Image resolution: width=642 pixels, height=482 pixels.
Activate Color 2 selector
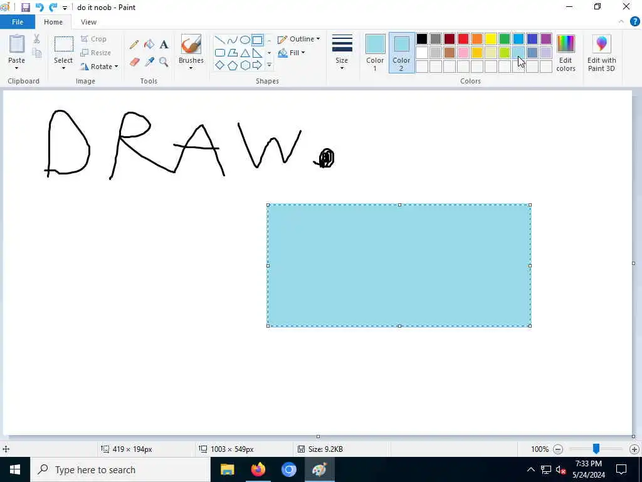[x=402, y=53]
